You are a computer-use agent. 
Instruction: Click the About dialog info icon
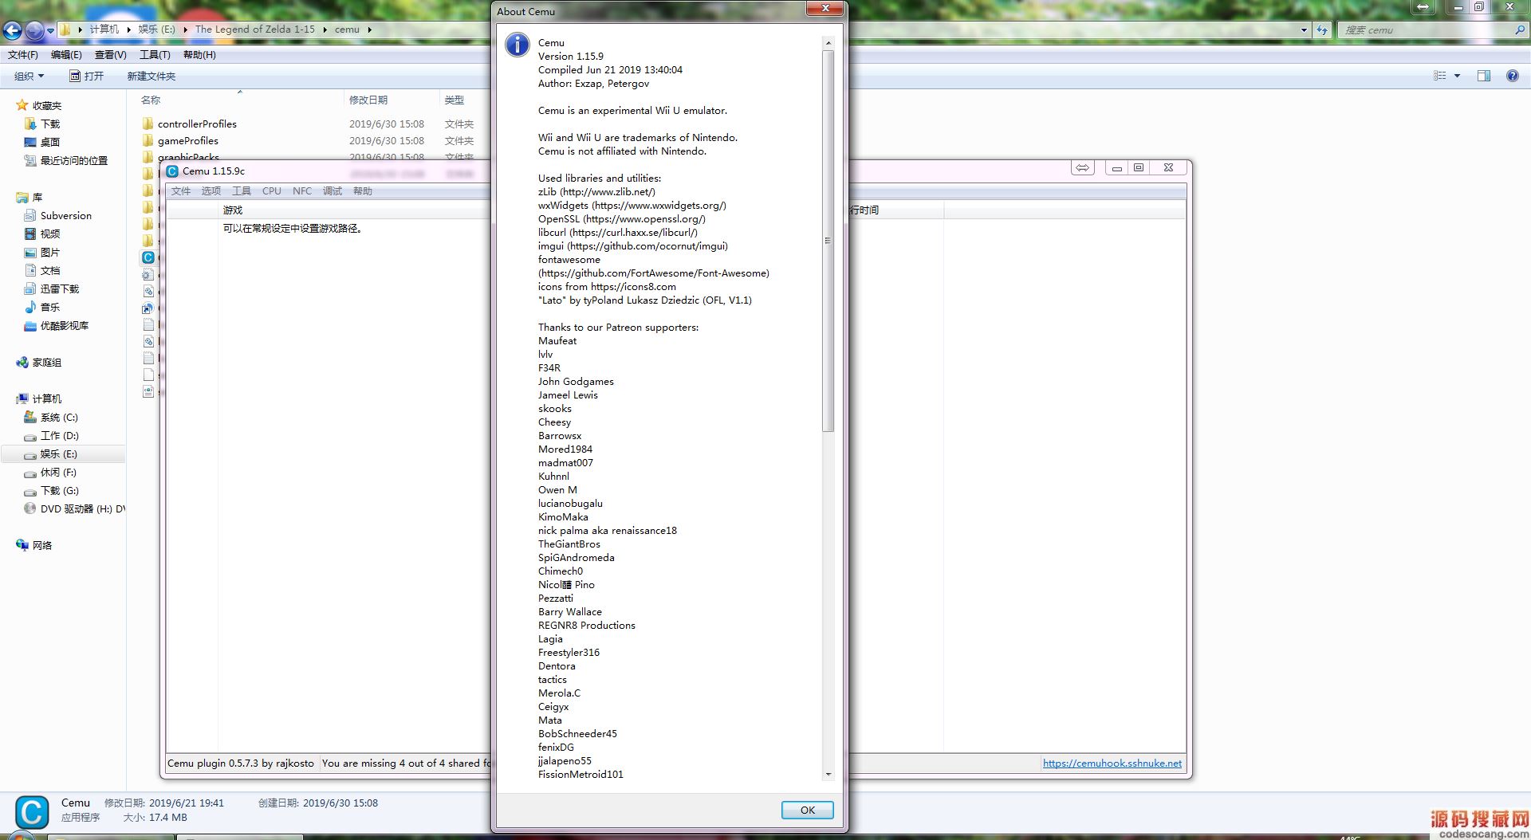click(x=517, y=45)
